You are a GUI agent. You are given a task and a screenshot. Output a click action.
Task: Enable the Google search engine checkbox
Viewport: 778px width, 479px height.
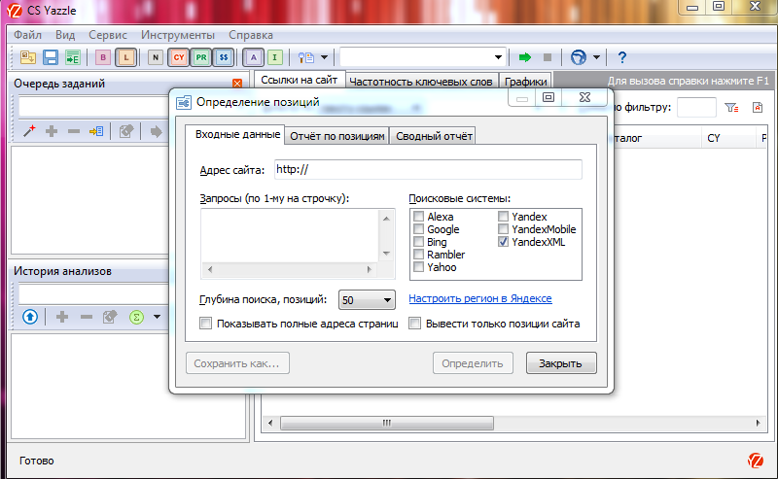point(418,229)
